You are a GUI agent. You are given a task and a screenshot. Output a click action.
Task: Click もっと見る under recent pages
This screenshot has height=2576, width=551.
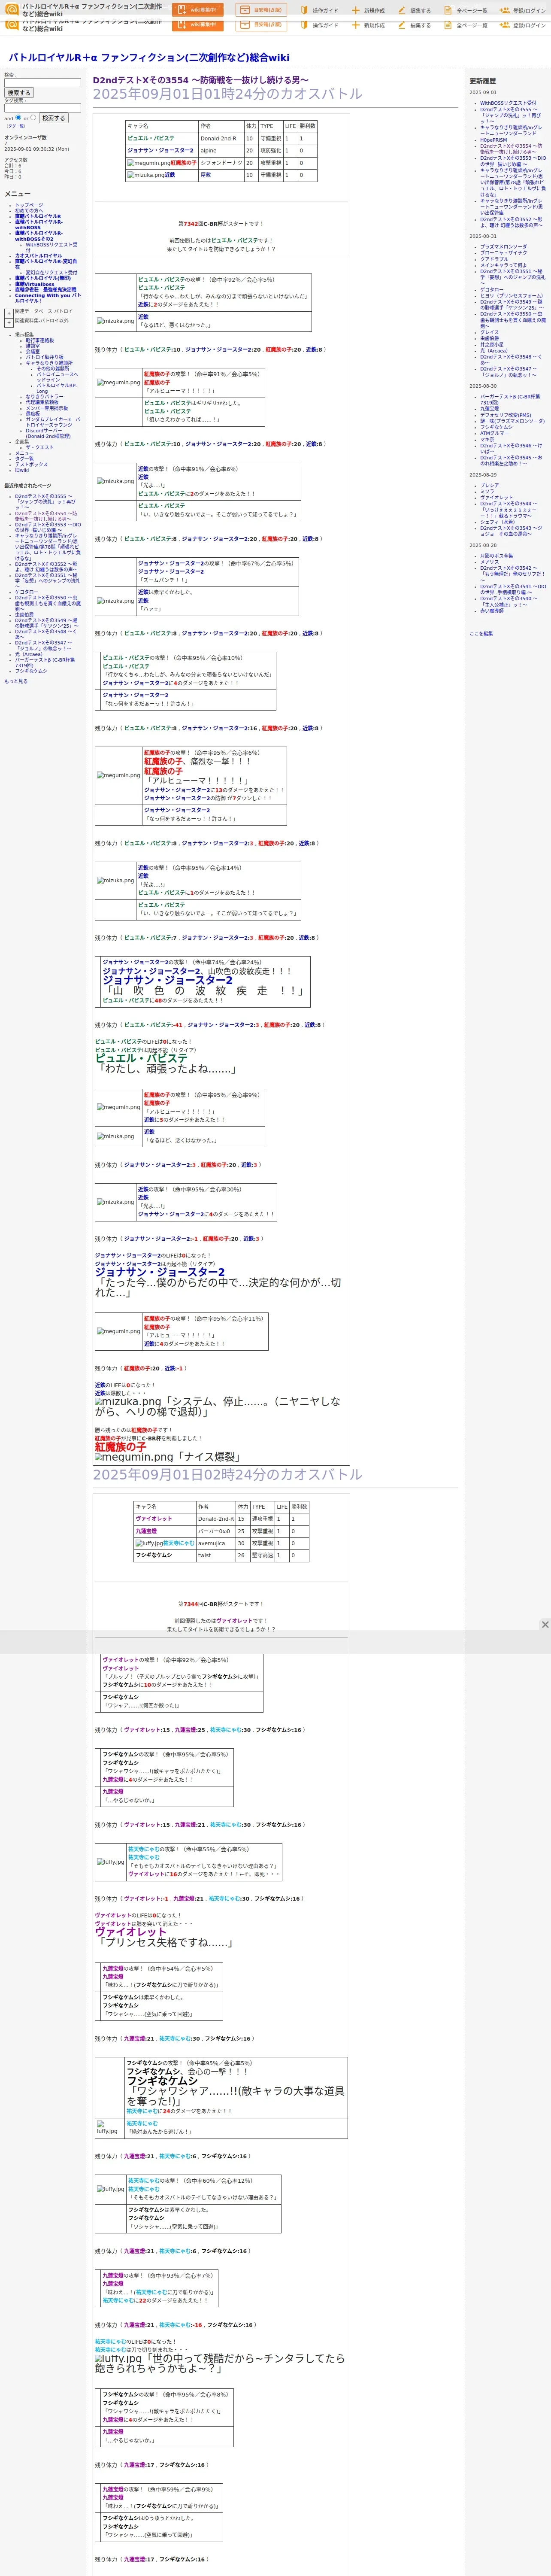16,681
